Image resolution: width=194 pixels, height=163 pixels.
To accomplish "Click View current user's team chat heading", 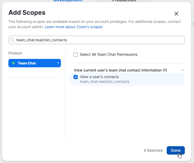I will 120,70.
